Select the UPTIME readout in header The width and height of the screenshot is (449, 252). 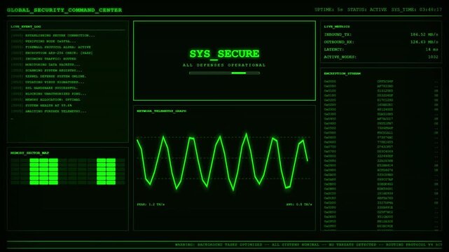pyautogui.click(x=329, y=9)
